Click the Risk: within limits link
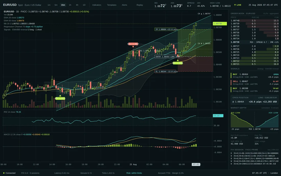This screenshot has width=281, height=176. click(x=134, y=173)
